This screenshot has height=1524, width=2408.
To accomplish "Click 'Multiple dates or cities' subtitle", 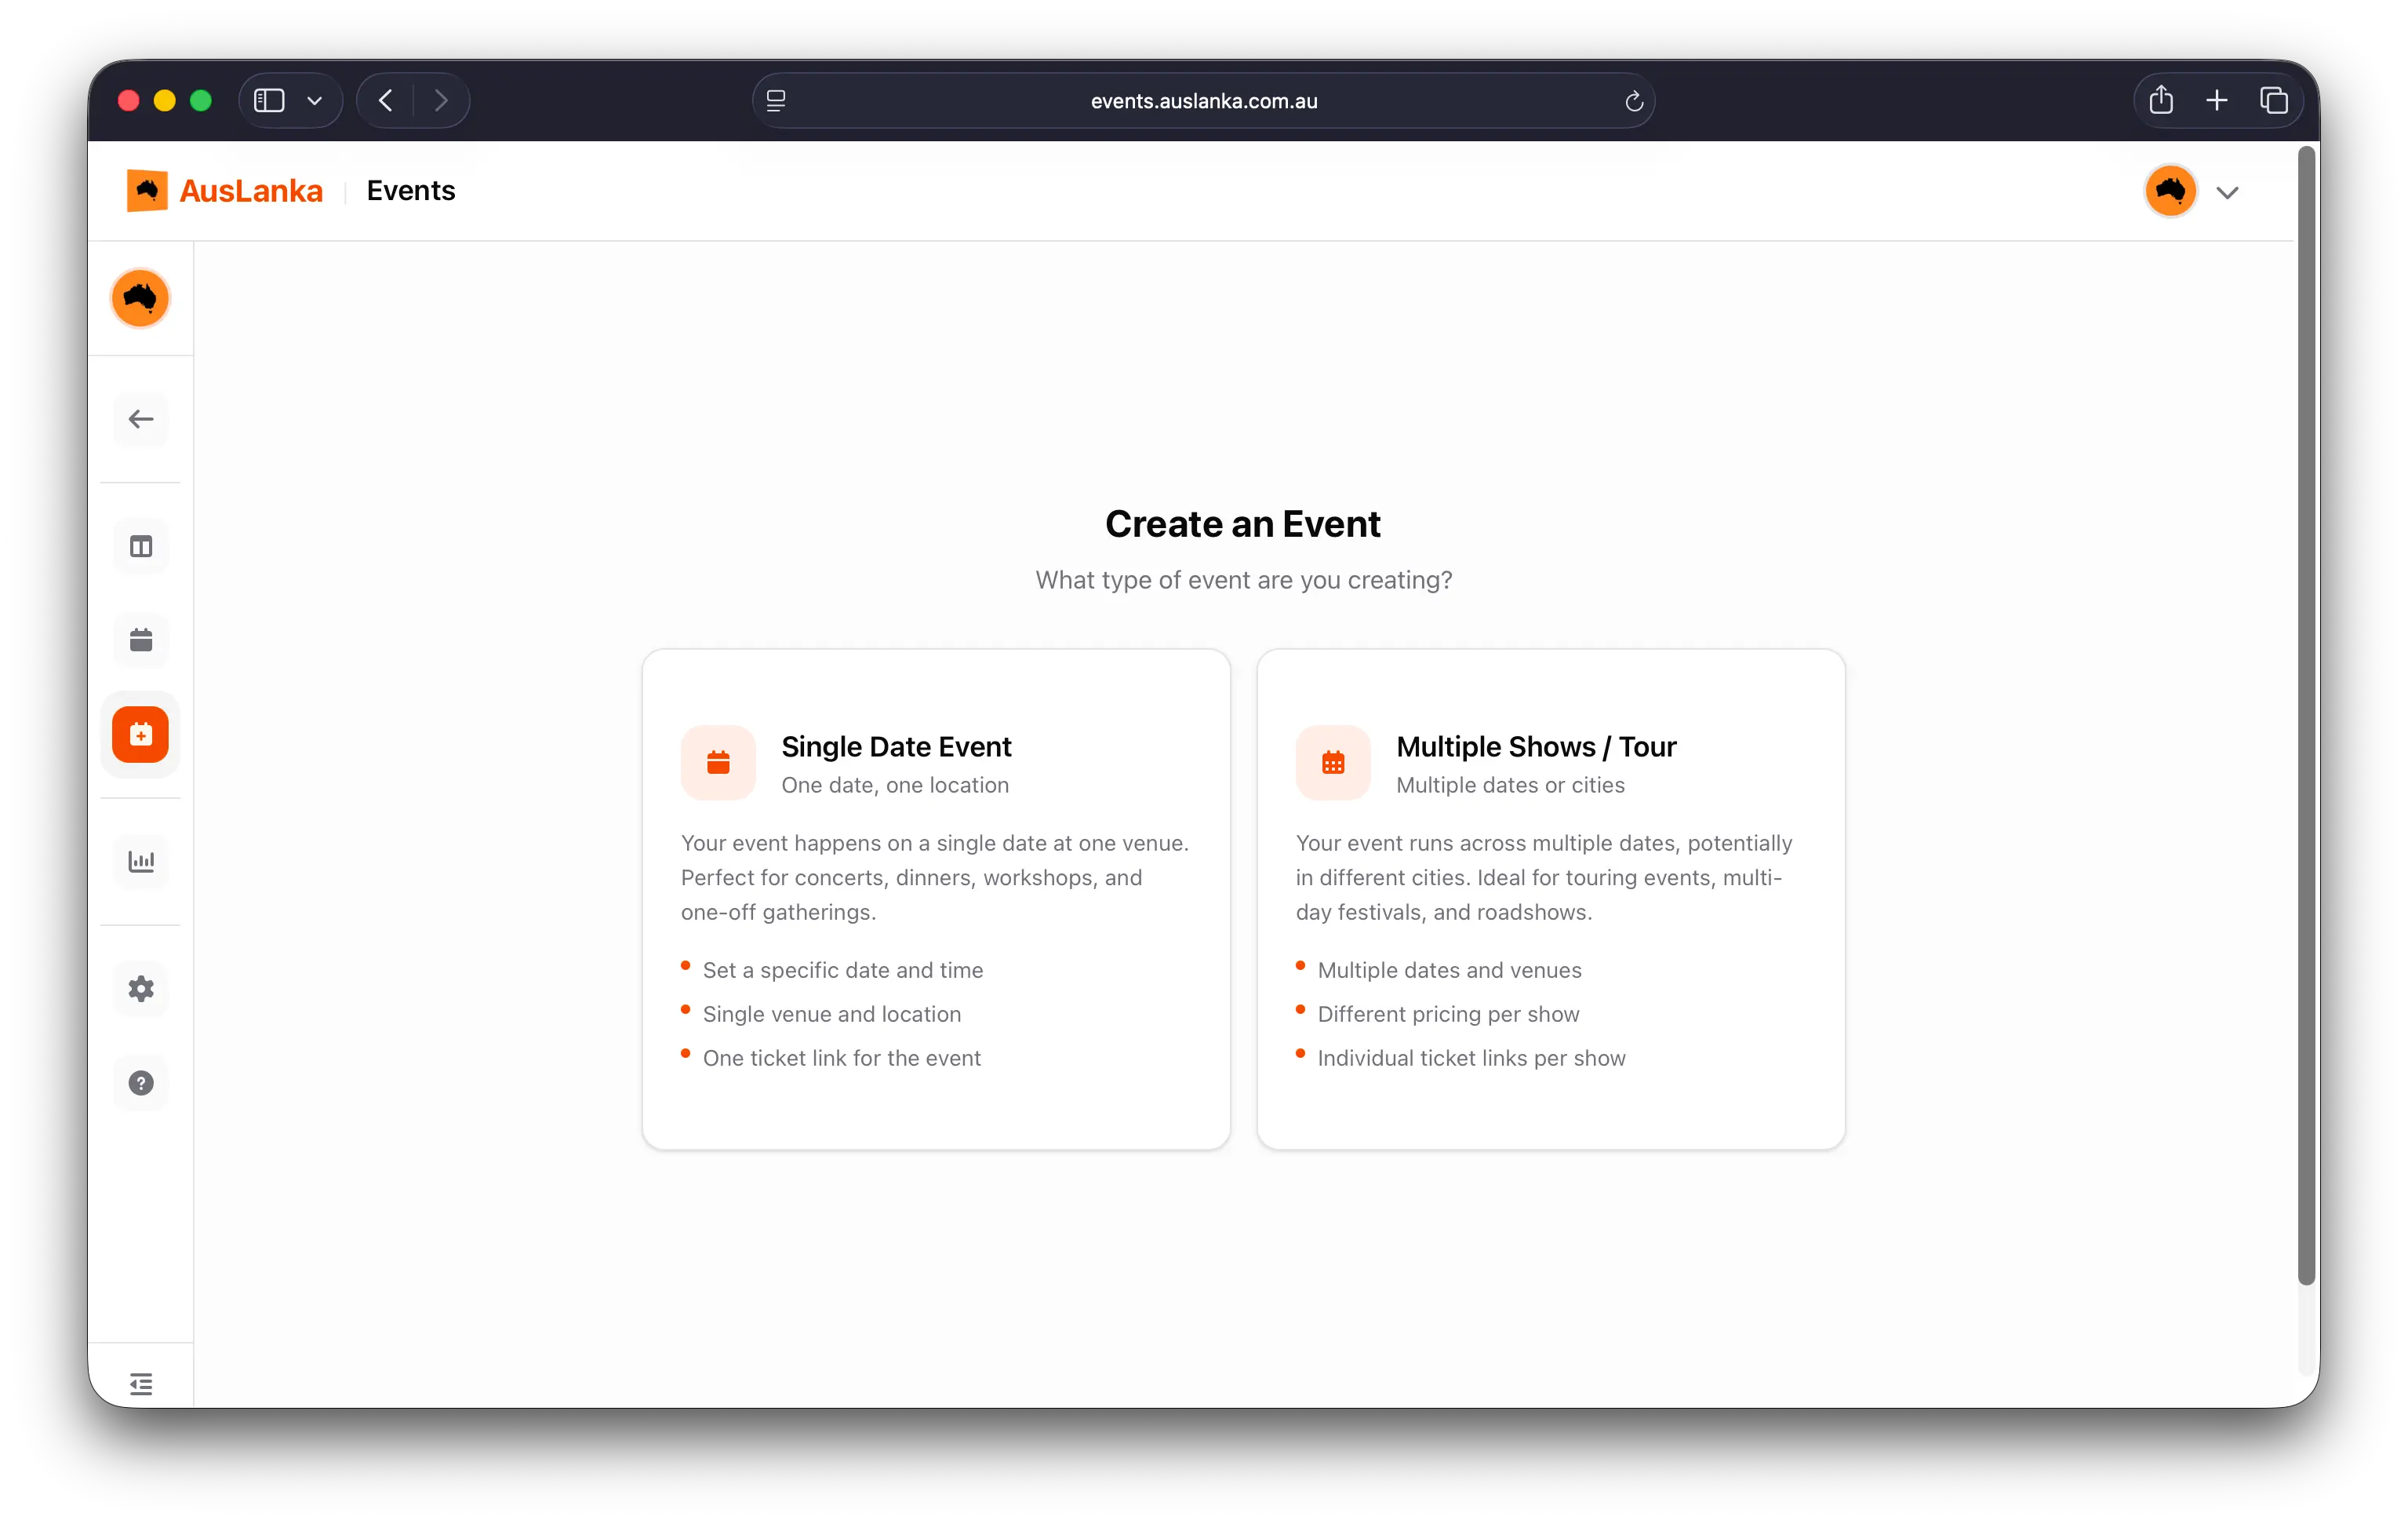I will tap(1510, 786).
